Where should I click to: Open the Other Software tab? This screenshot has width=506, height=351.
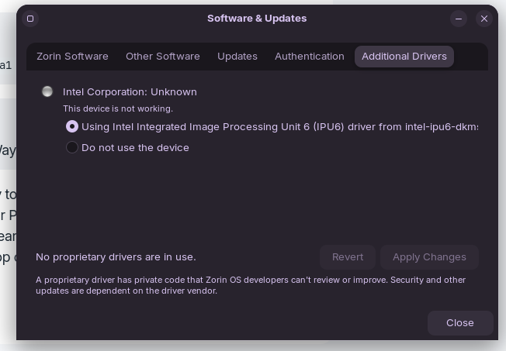[x=163, y=57]
